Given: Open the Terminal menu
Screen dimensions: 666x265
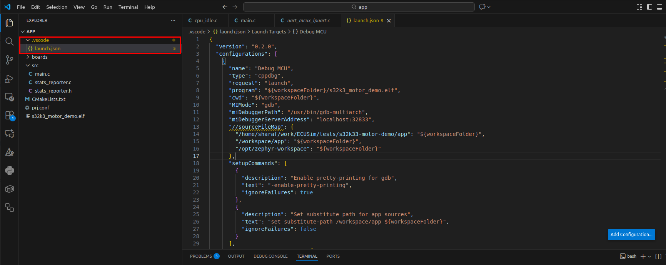Looking at the screenshot, I should [128, 7].
